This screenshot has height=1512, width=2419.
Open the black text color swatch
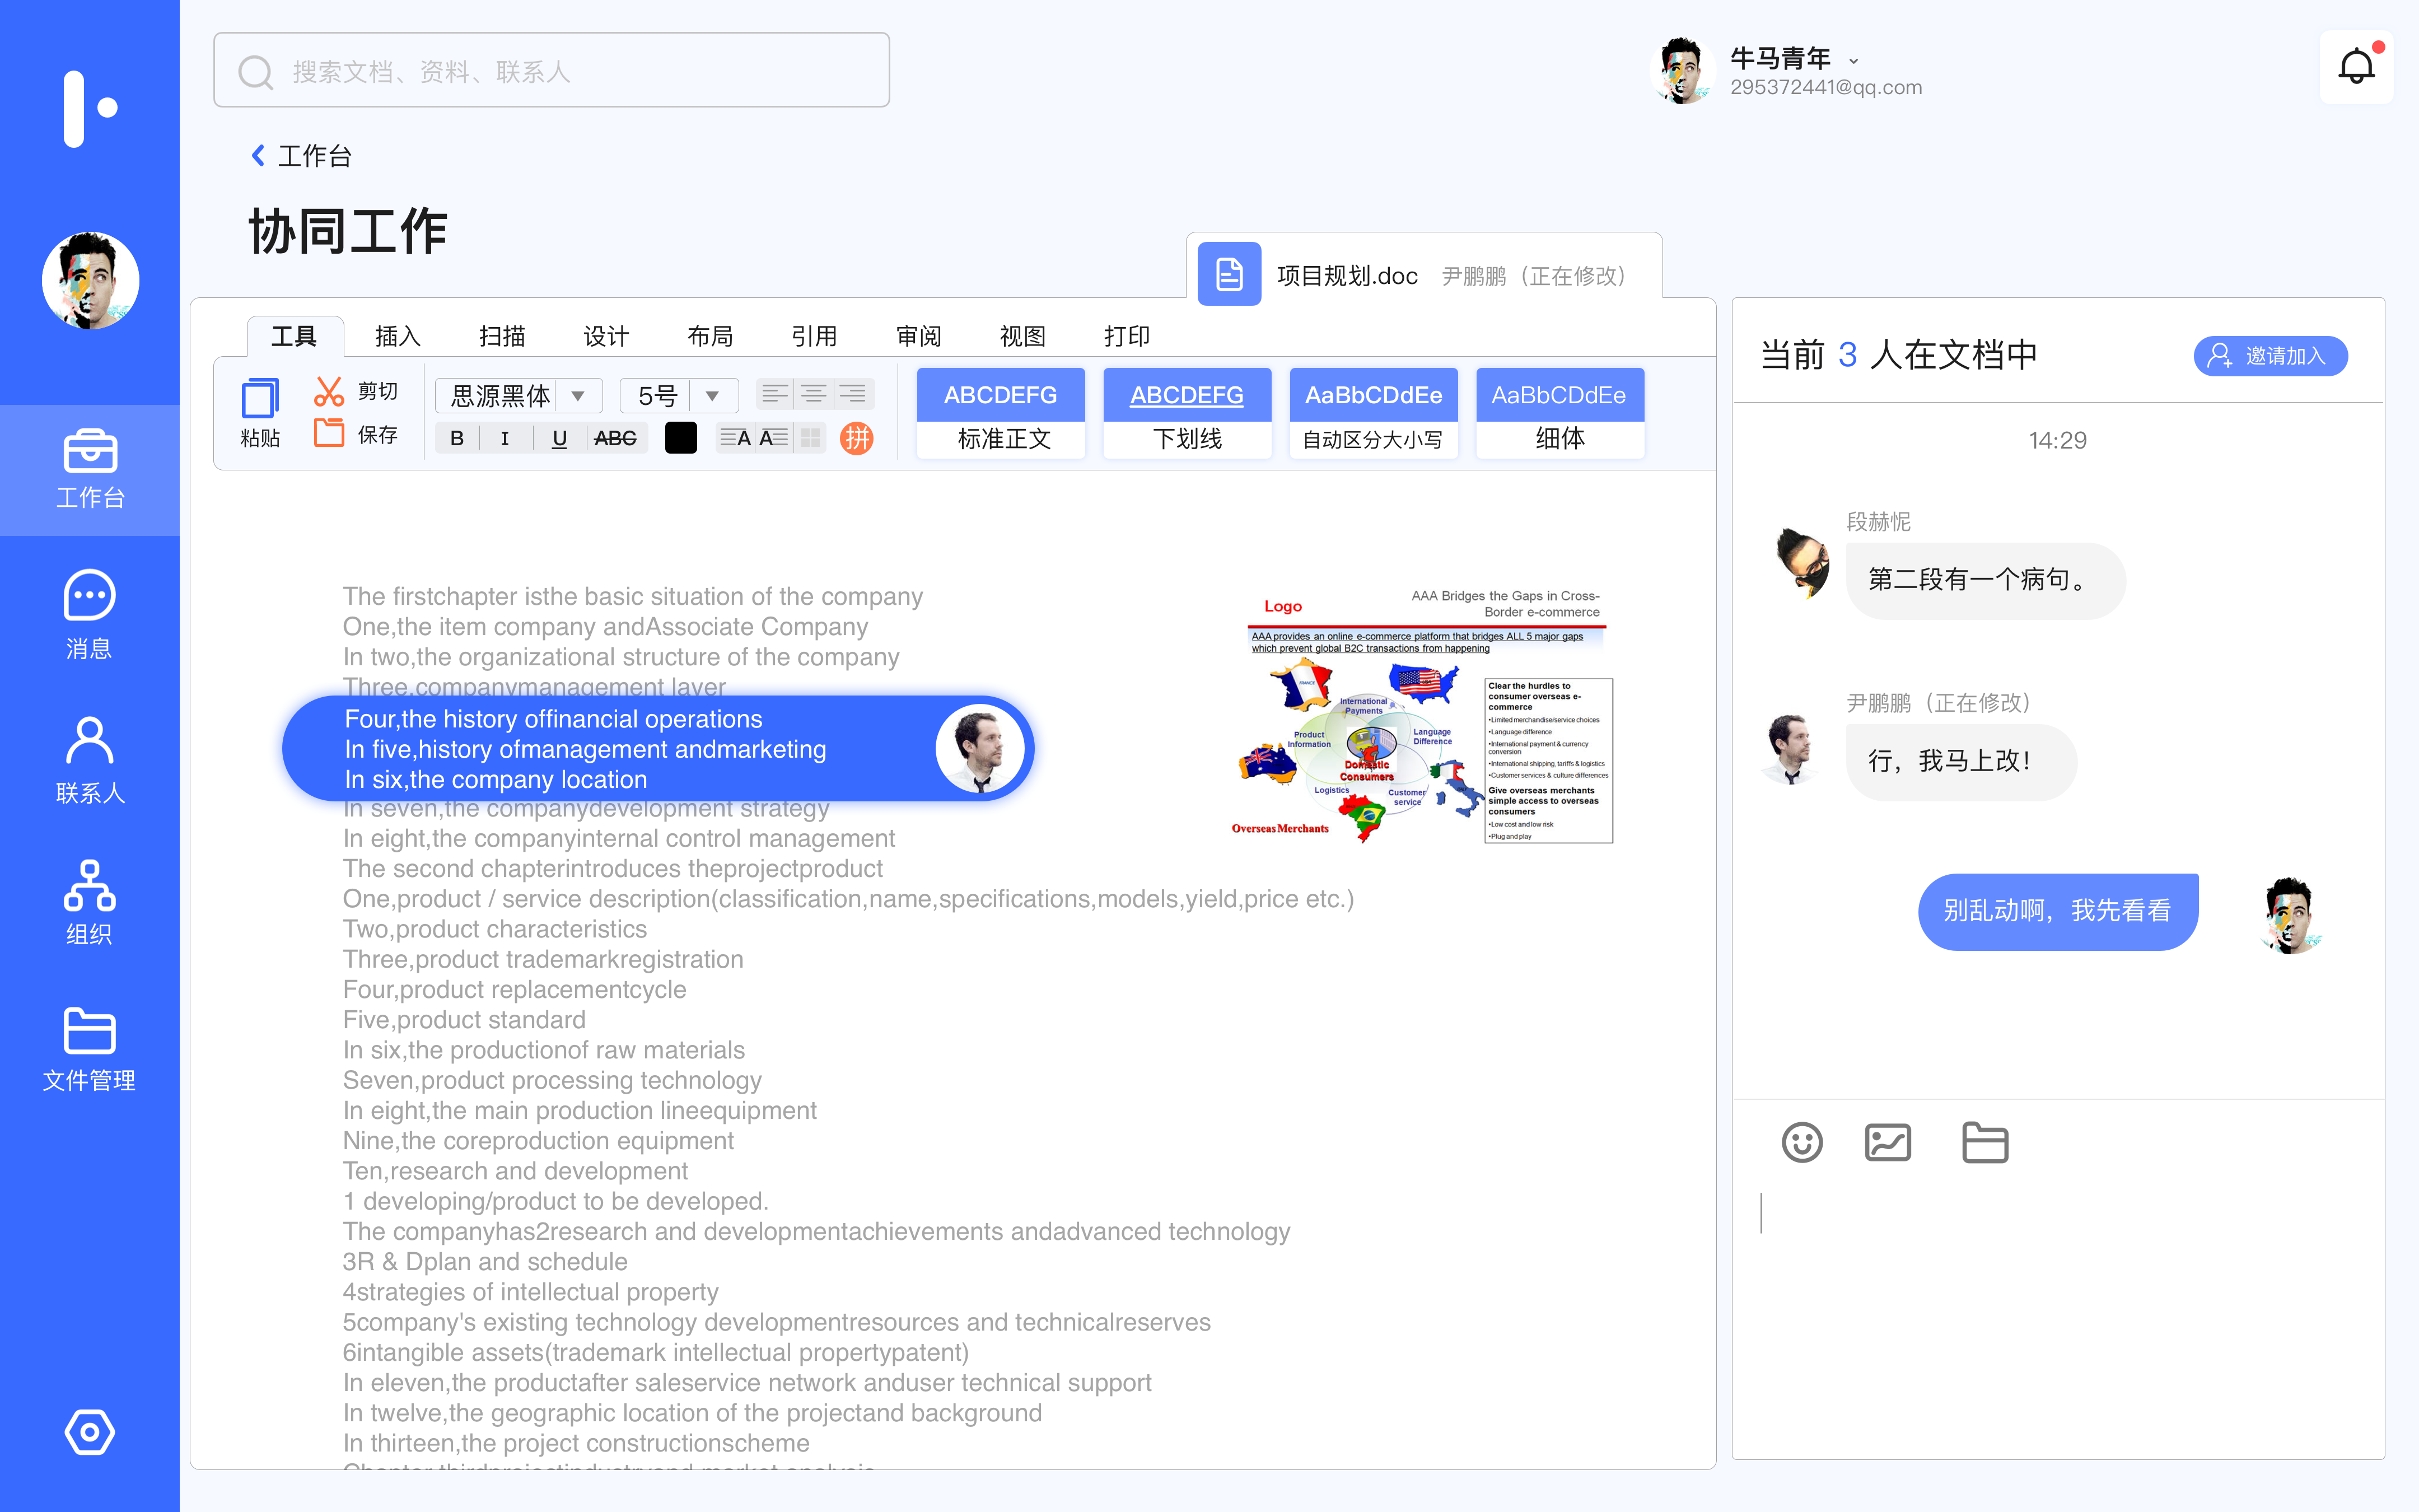point(681,438)
